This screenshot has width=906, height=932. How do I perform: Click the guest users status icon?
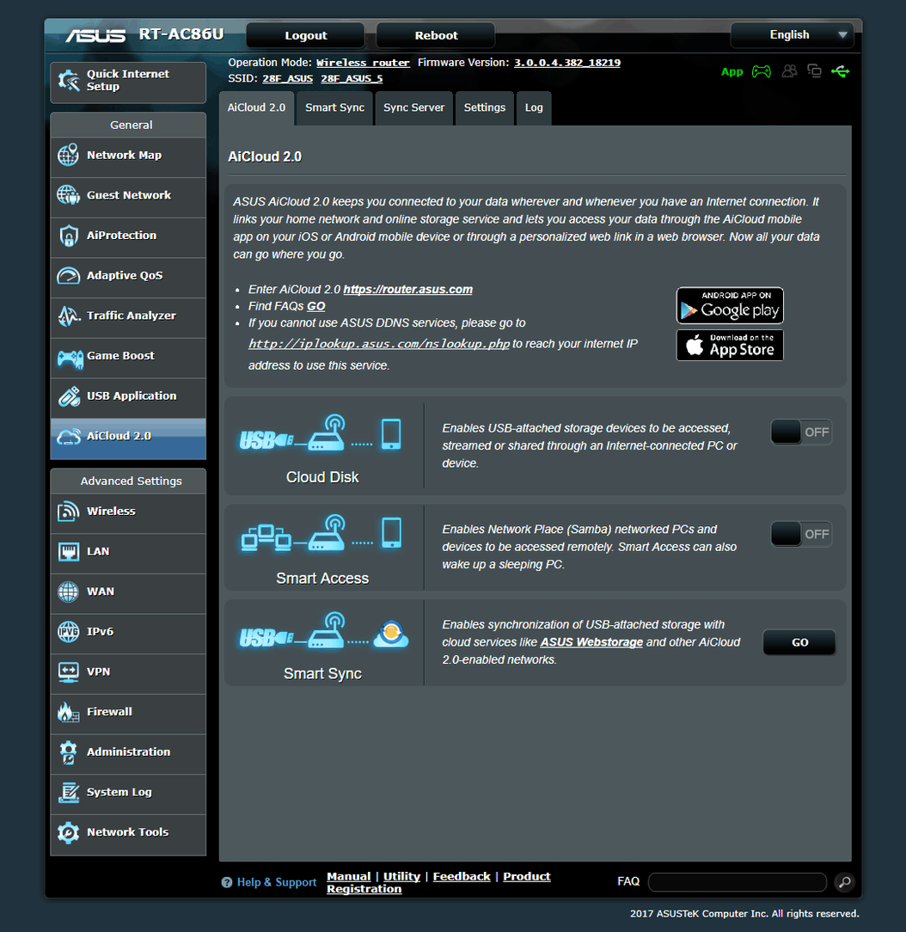coord(790,71)
